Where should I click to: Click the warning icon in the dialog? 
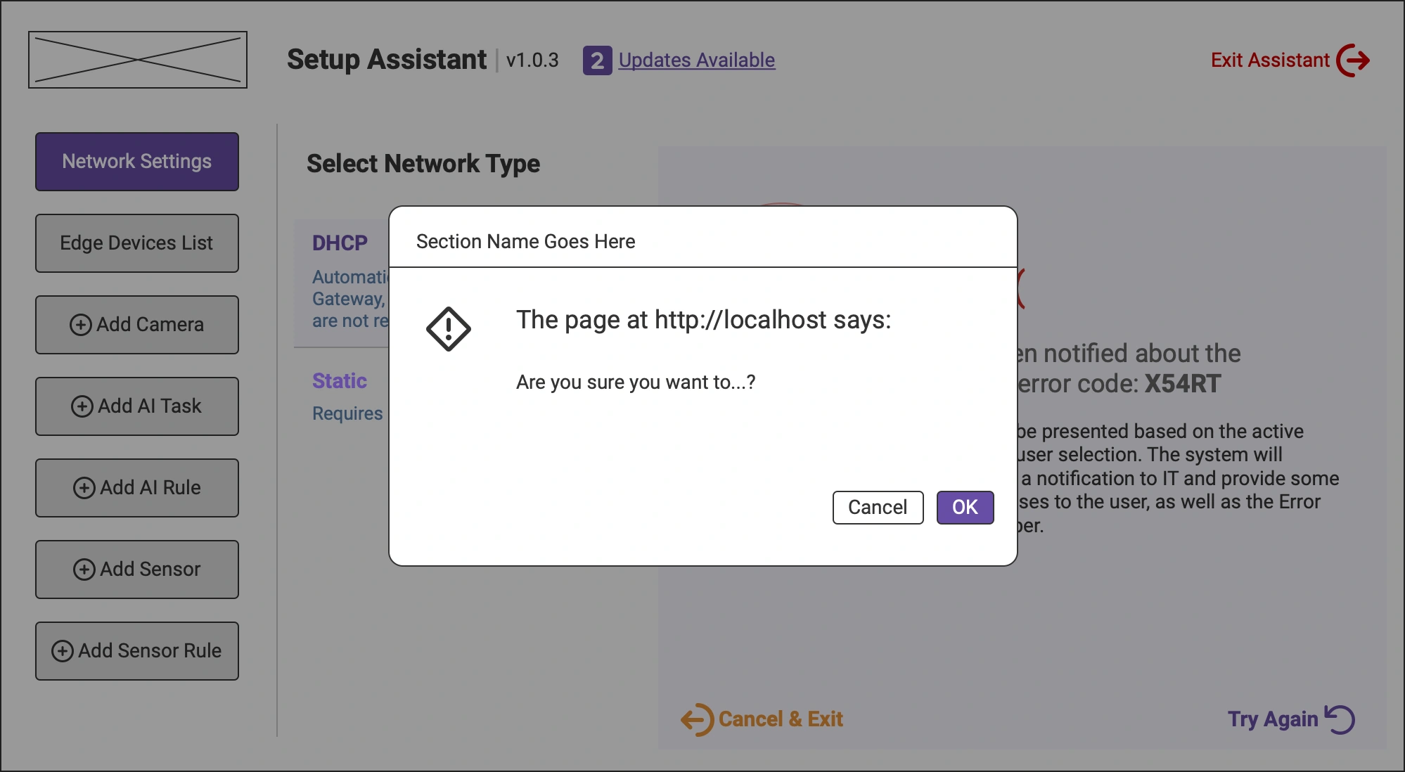pyautogui.click(x=449, y=328)
